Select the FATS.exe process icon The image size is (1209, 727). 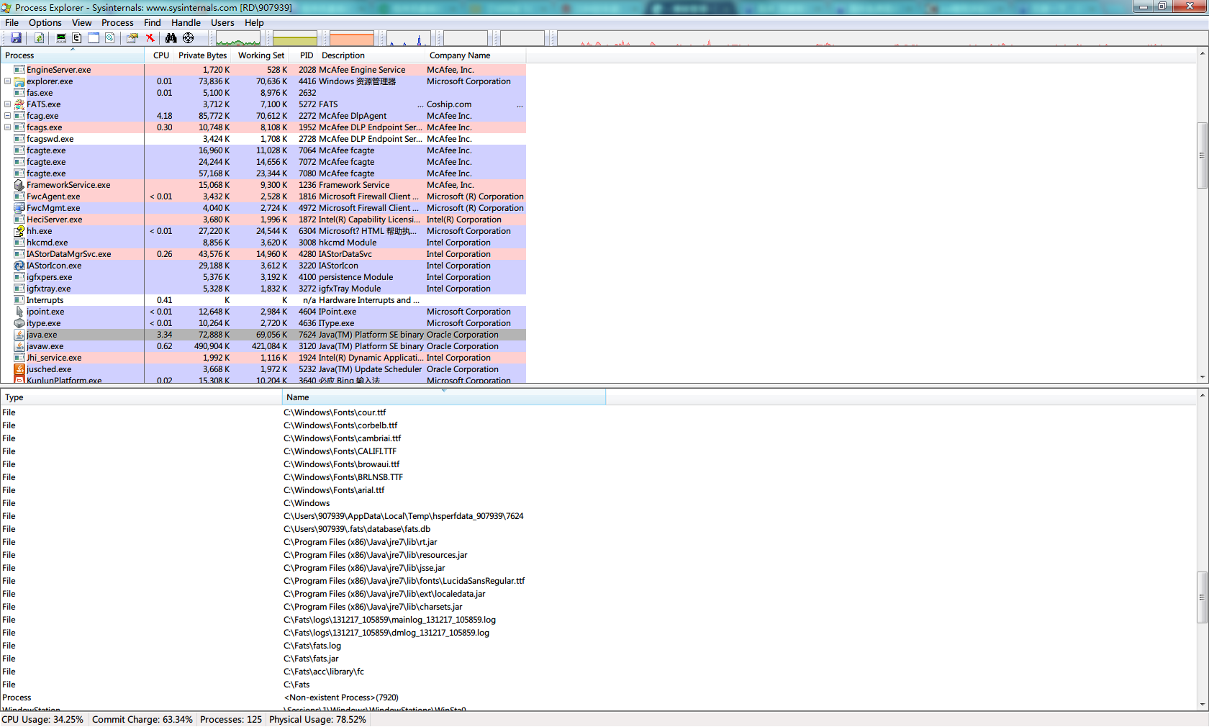pos(19,104)
